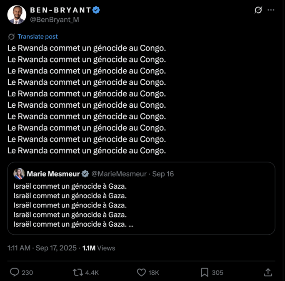Open the share post icon
The height and width of the screenshot is (281, 285).
pyautogui.click(x=268, y=272)
